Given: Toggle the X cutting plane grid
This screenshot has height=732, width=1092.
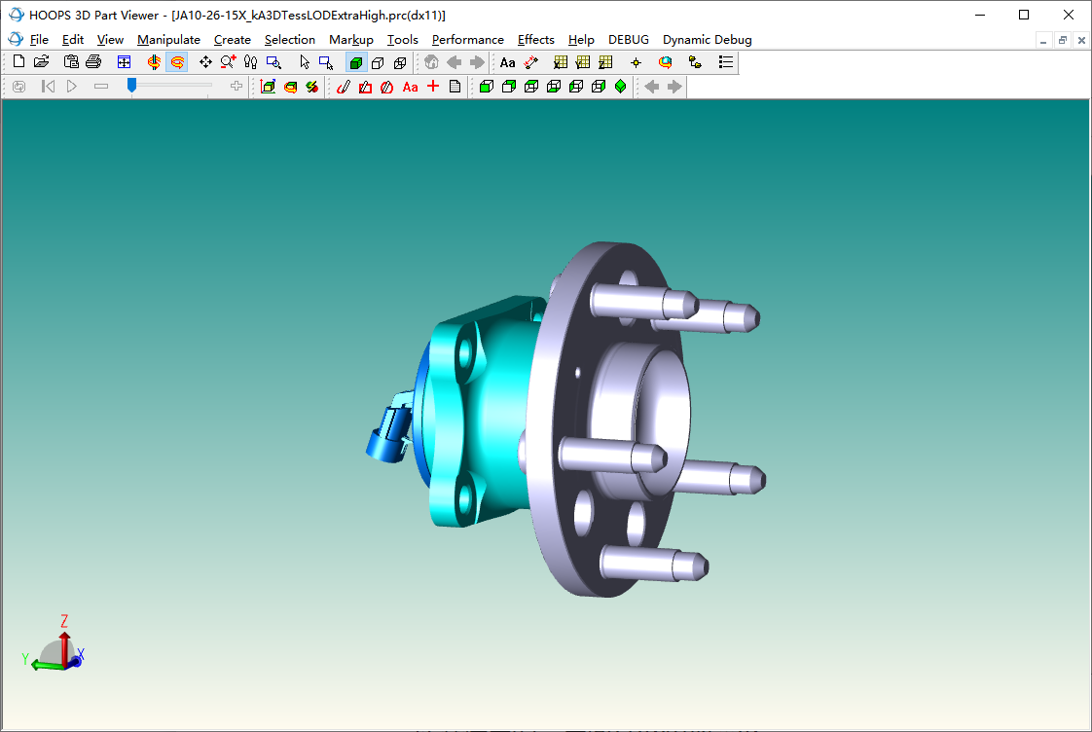Looking at the screenshot, I should click(x=561, y=62).
